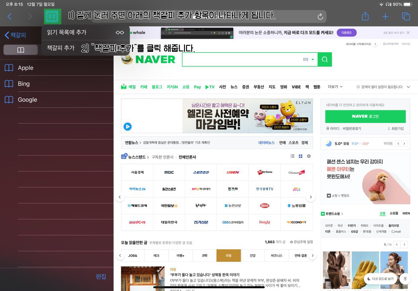Open newsstand settings gear icon

[x=309, y=156]
